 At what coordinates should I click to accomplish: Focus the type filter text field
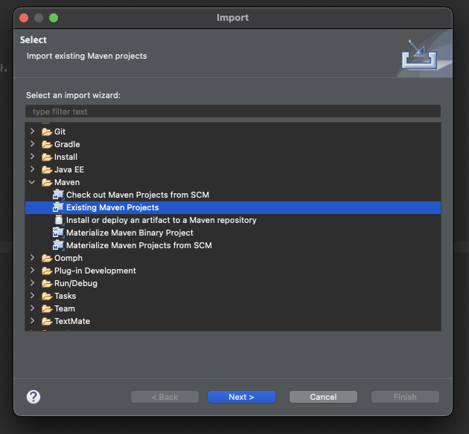click(x=233, y=111)
